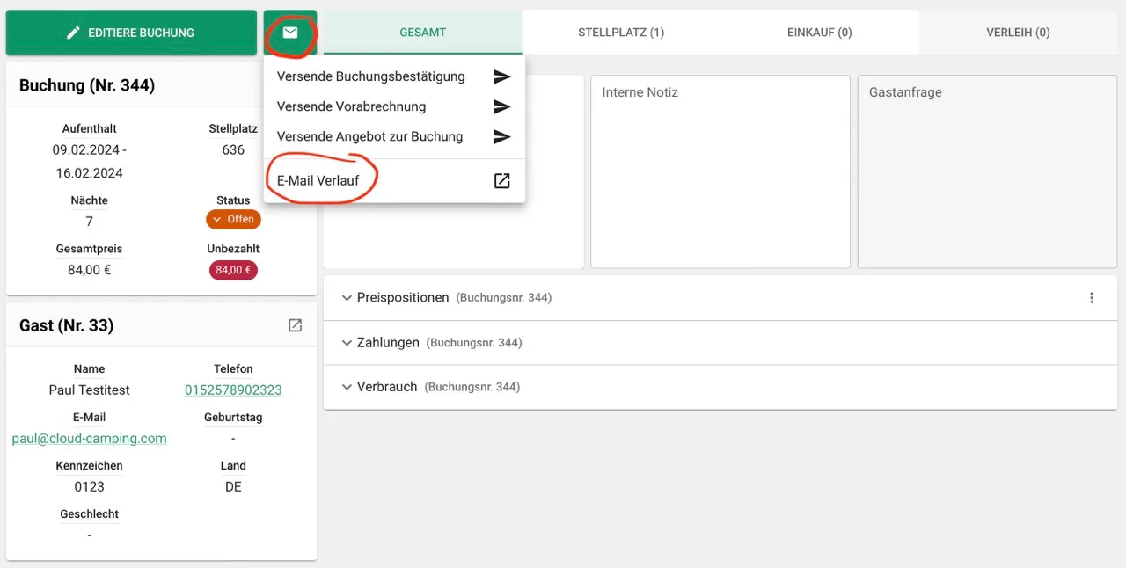Expand the Preispositionen section
1126x568 pixels.
720,298
